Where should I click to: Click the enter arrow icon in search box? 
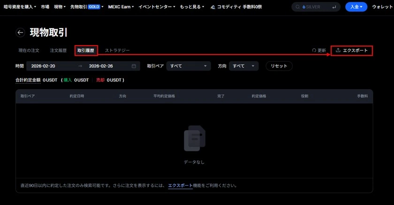(x=334, y=7)
